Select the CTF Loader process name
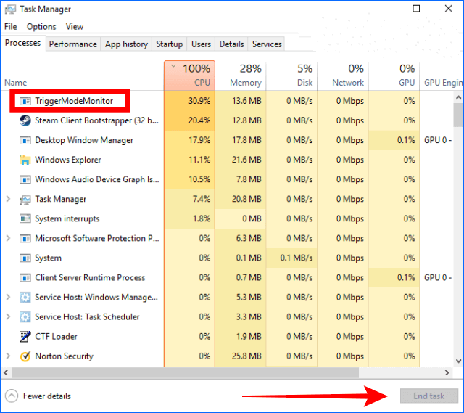 tap(56, 337)
